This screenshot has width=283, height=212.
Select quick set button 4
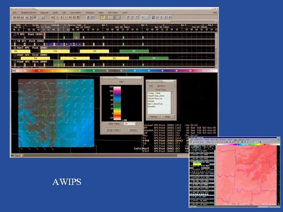coord(170,18)
